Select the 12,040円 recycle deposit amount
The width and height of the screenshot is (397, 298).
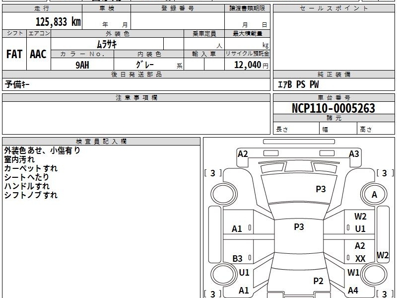coord(251,65)
